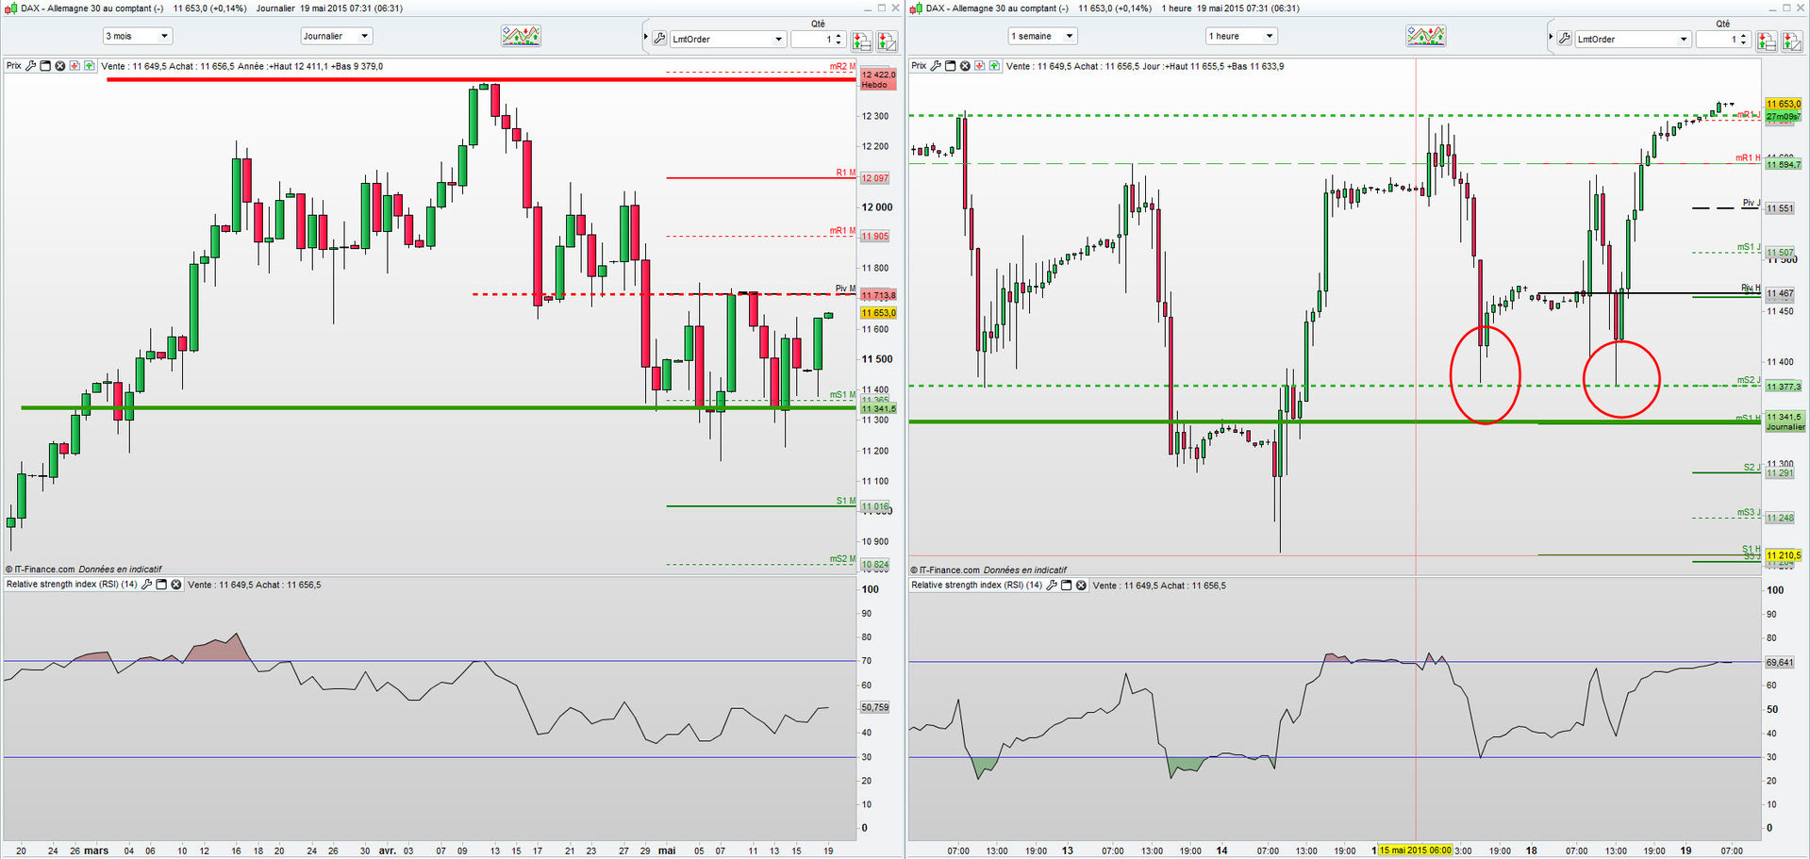
Task: Click order list icon in daily window
Action: pos(861,40)
